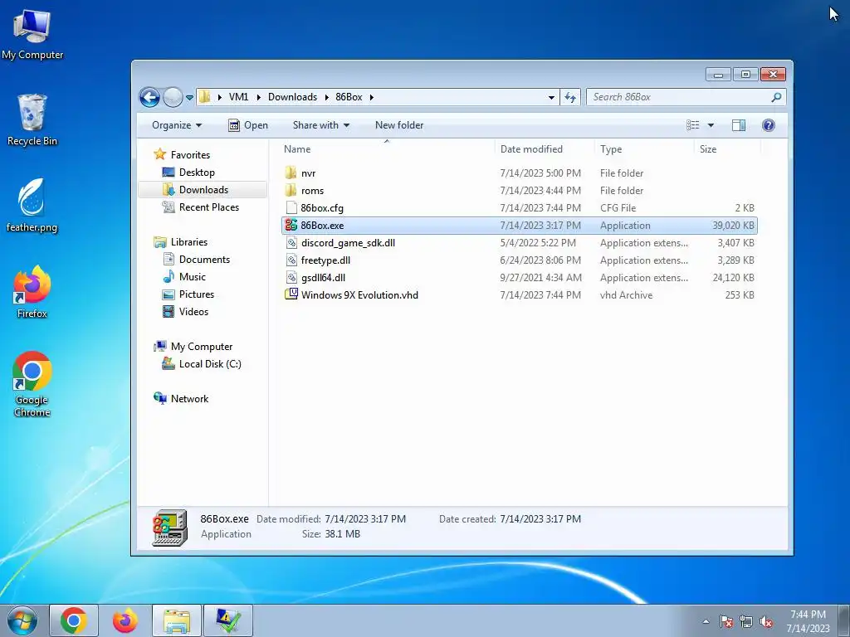Open the view options dropdown arrow
This screenshot has width=850, height=637.
(x=711, y=126)
